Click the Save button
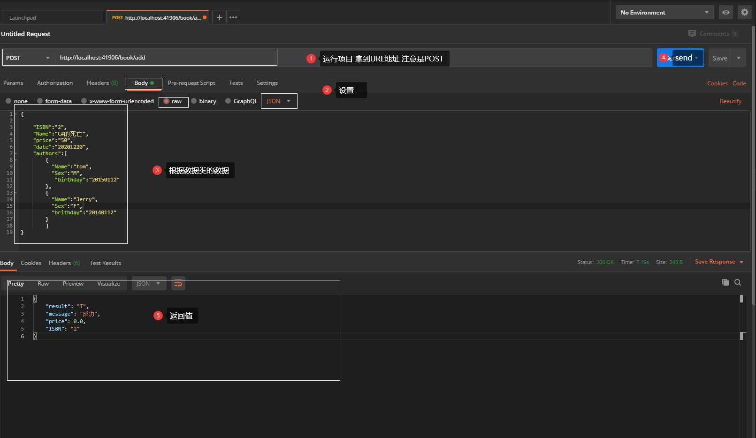 720,58
